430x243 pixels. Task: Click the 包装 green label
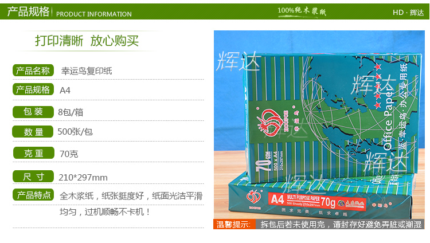click(33, 112)
